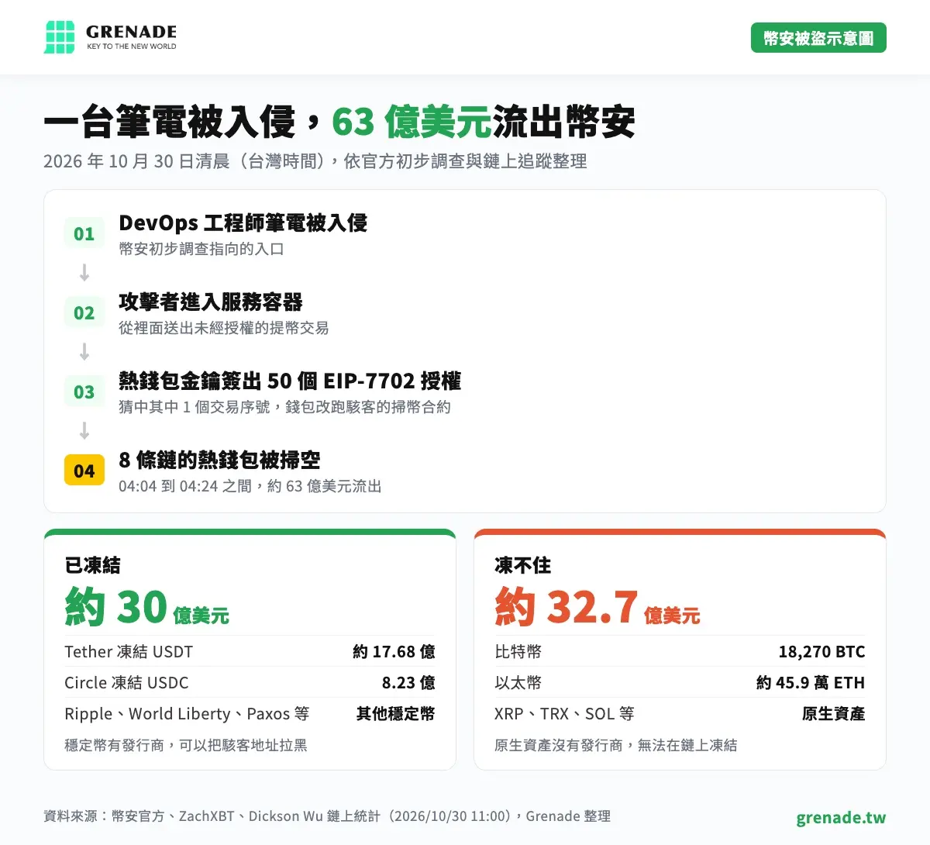Click the XRP、TRX、SOL 等 row label

[564, 714]
